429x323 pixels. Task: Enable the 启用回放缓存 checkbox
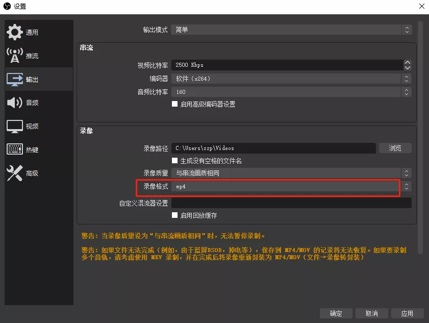(174, 215)
